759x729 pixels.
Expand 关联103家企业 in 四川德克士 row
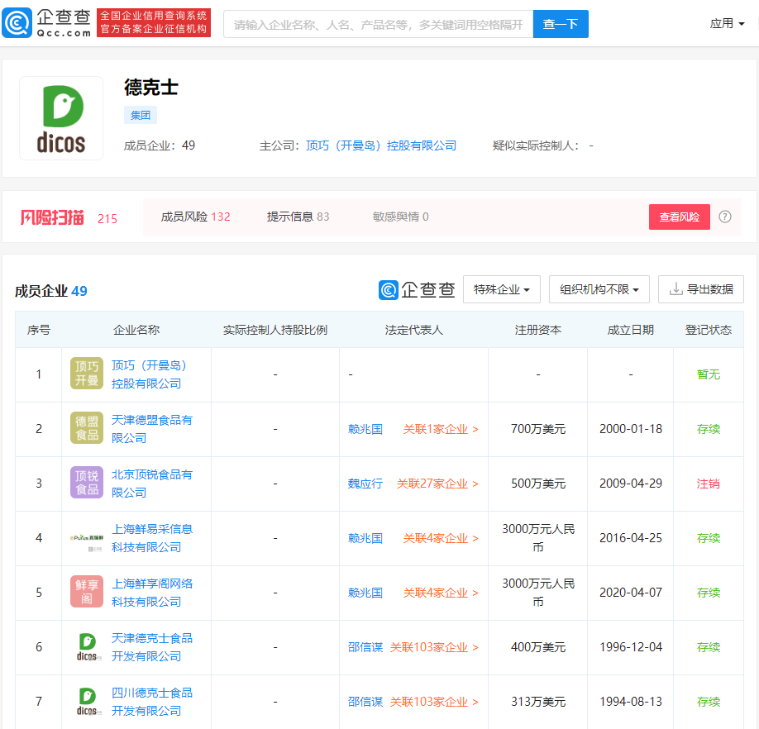[434, 702]
